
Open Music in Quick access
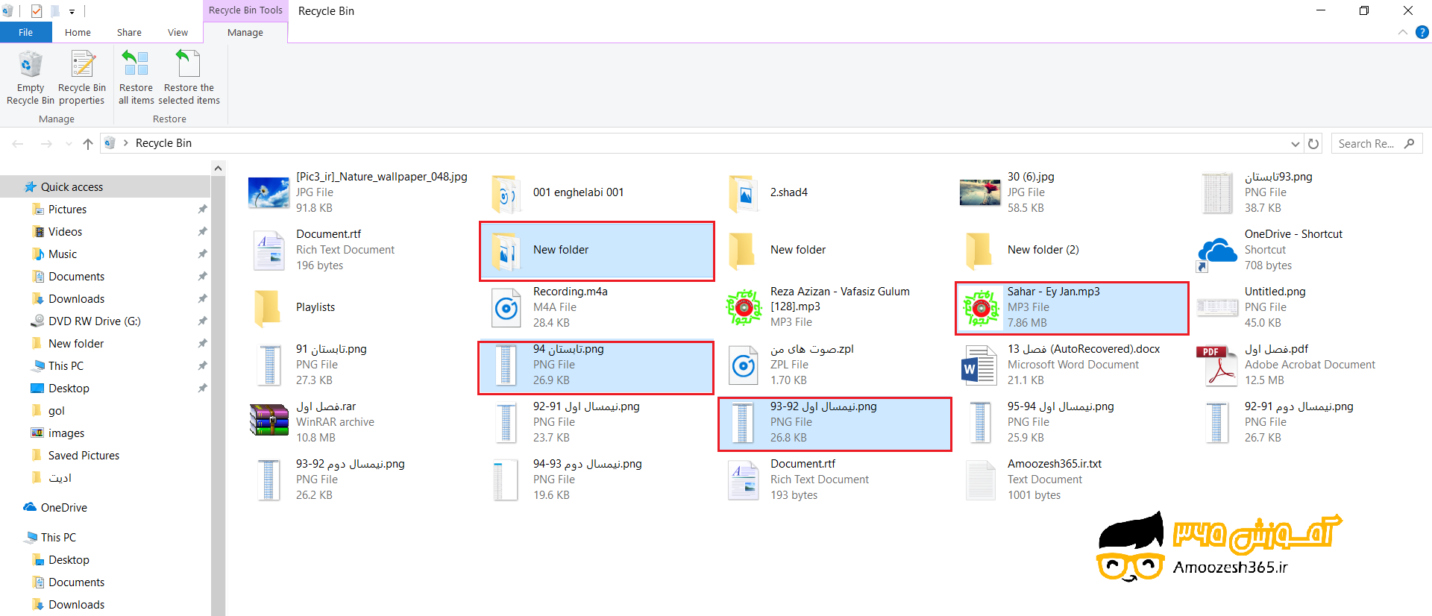pos(63,254)
